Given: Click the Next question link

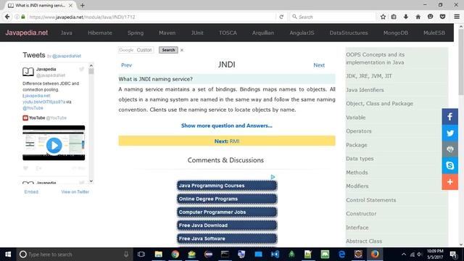Looking at the screenshot, I should coord(319,65).
